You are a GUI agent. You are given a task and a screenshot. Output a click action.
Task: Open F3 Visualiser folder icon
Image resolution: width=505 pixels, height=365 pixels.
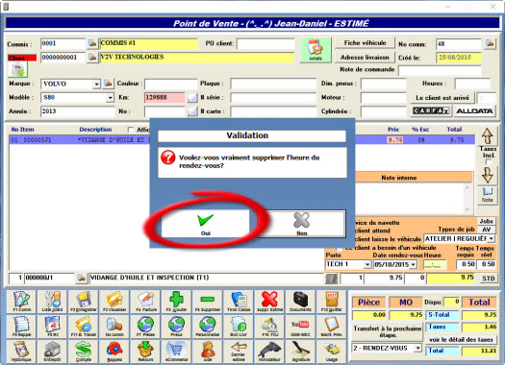(114, 302)
